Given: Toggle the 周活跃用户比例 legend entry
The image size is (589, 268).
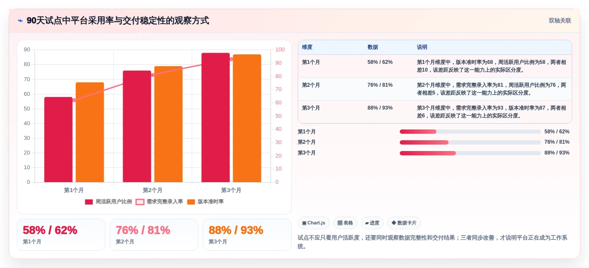Looking at the screenshot, I should (x=108, y=202).
